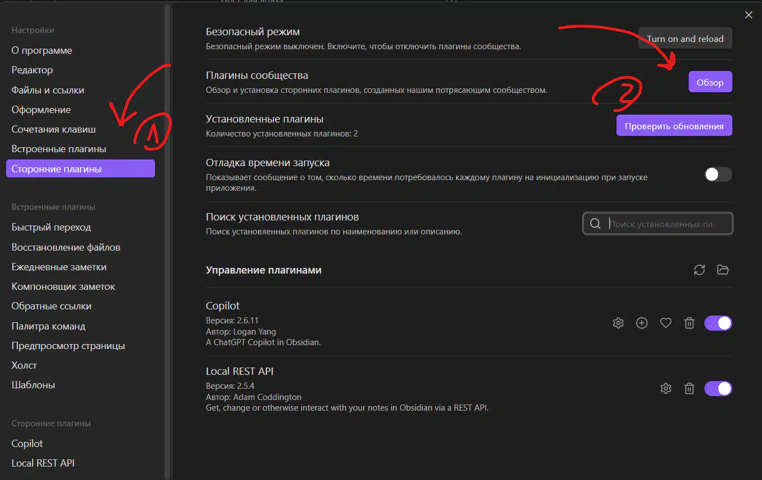
Task: Focus the installed plugins search field
Action: [x=660, y=224]
